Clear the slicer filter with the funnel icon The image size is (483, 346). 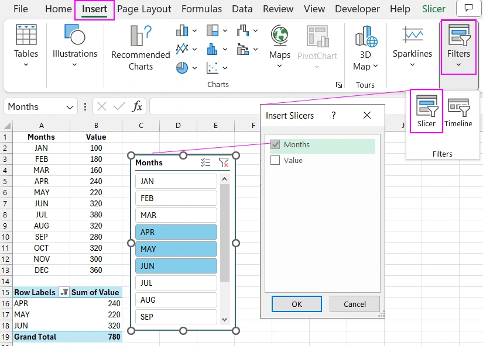224,163
